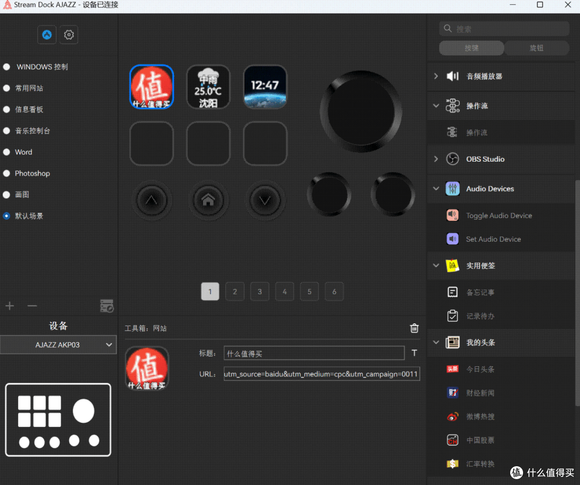Switch to 按键 tab

tap(472, 48)
